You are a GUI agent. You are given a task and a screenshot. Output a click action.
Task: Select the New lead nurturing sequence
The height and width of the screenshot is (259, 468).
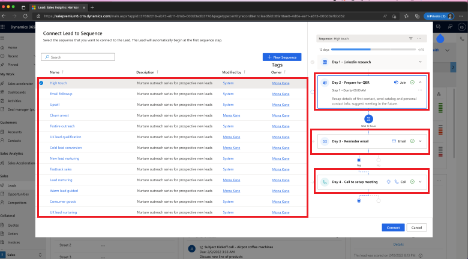[64, 159]
